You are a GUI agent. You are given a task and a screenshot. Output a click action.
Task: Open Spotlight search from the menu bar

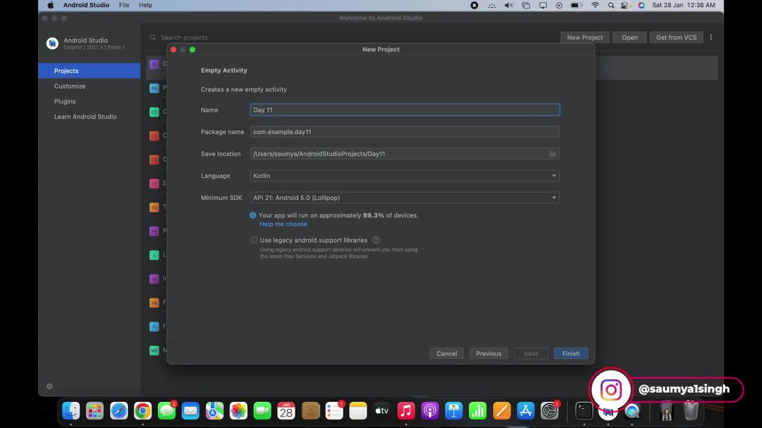(610, 5)
